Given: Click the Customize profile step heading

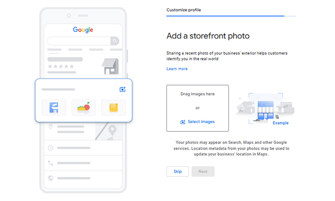Looking at the screenshot, I should [184, 10].
